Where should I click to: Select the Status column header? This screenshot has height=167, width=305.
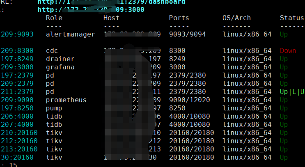(x=292, y=18)
